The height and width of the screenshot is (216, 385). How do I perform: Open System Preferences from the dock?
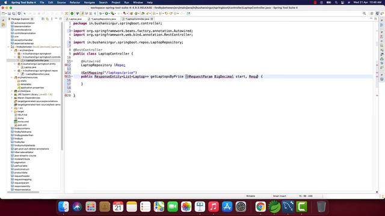pos(241,206)
